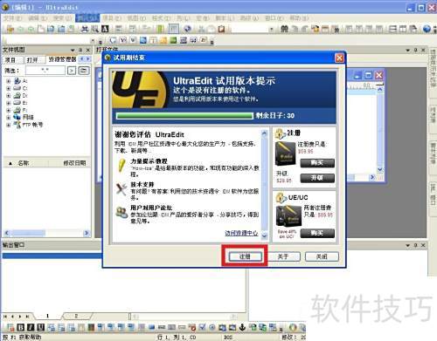Click the open folder icon in toolbar
Screen dimensions: 437x341
pyautogui.click(x=10, y=29)
